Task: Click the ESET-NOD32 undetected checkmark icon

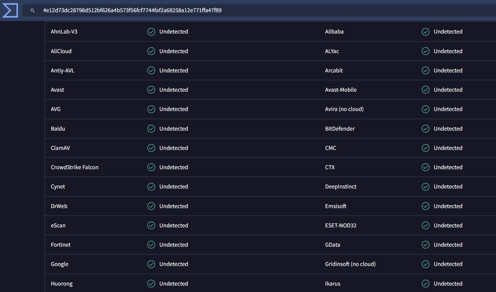Action: tap(426, 226)
